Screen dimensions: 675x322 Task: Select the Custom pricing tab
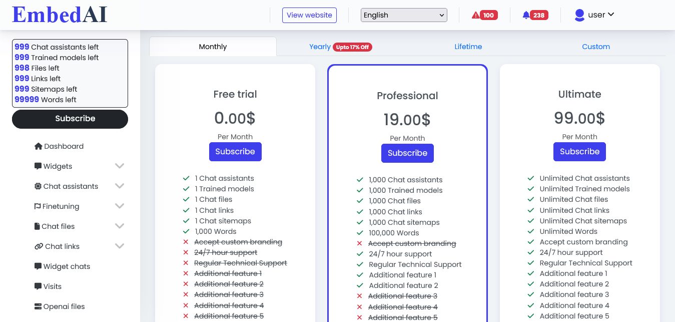click(x=595, y=47)
